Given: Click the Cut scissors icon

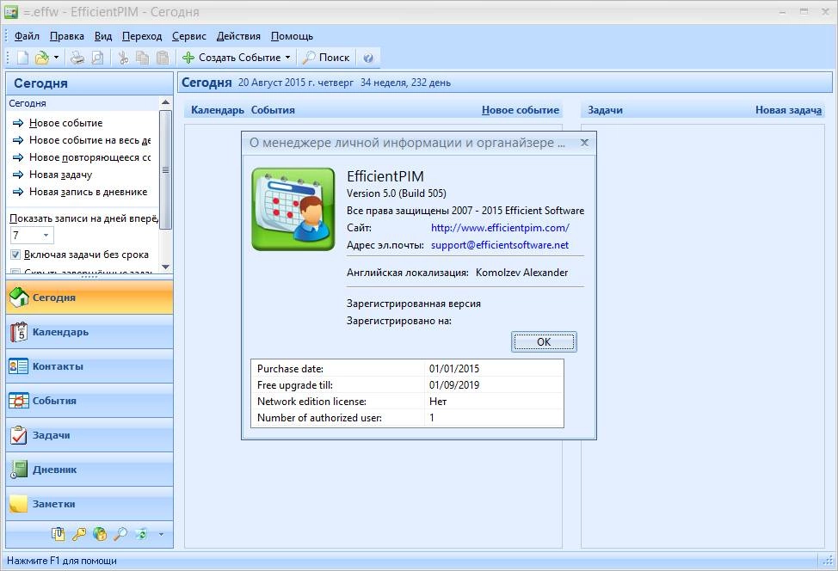Looking at the screenshot, I should tap(123, 57).
